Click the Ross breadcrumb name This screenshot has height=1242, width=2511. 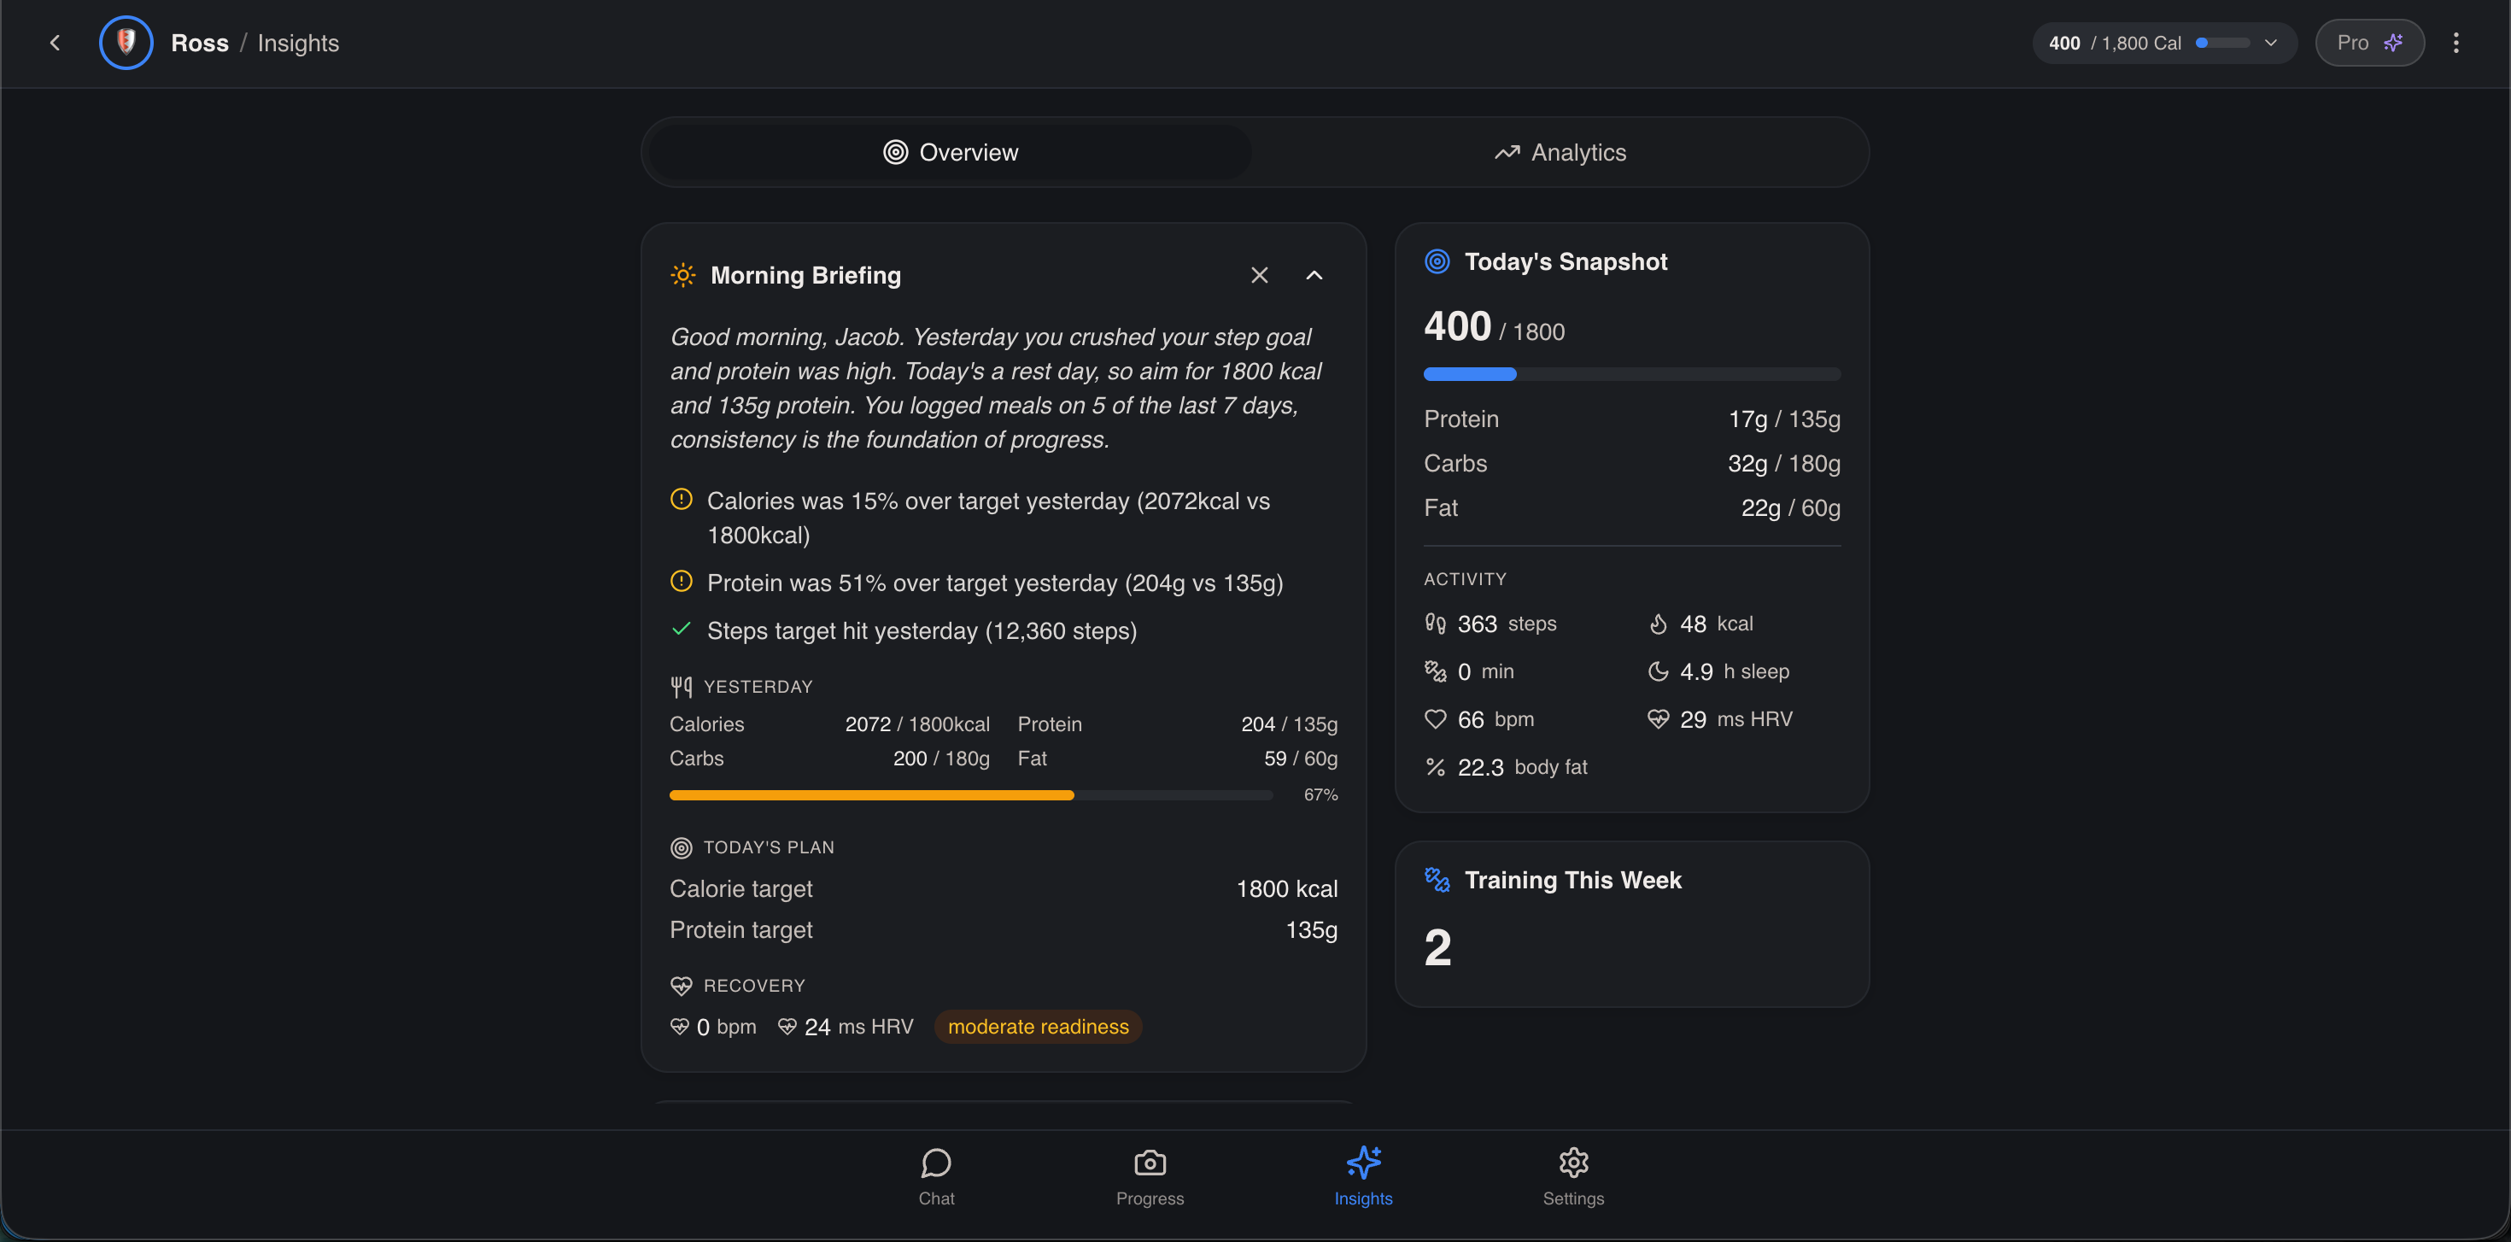tap(200, 43)
